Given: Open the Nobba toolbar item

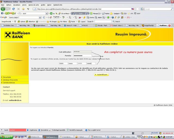Looking at the screenshot, I should (x=106, y=14).
